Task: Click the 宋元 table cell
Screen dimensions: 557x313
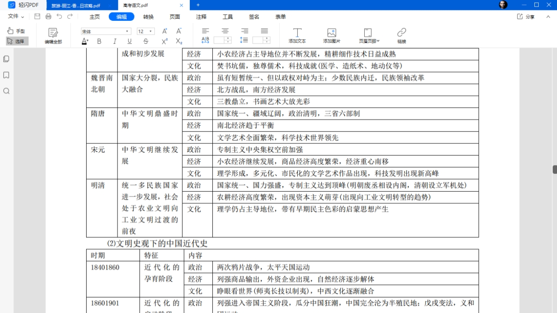Action: (102, 161)
